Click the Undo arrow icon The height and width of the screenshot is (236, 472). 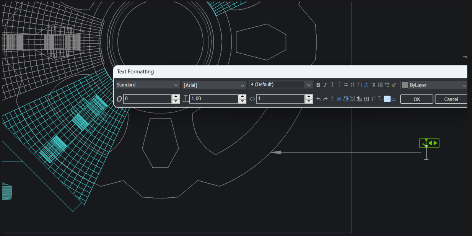point(318,99)
